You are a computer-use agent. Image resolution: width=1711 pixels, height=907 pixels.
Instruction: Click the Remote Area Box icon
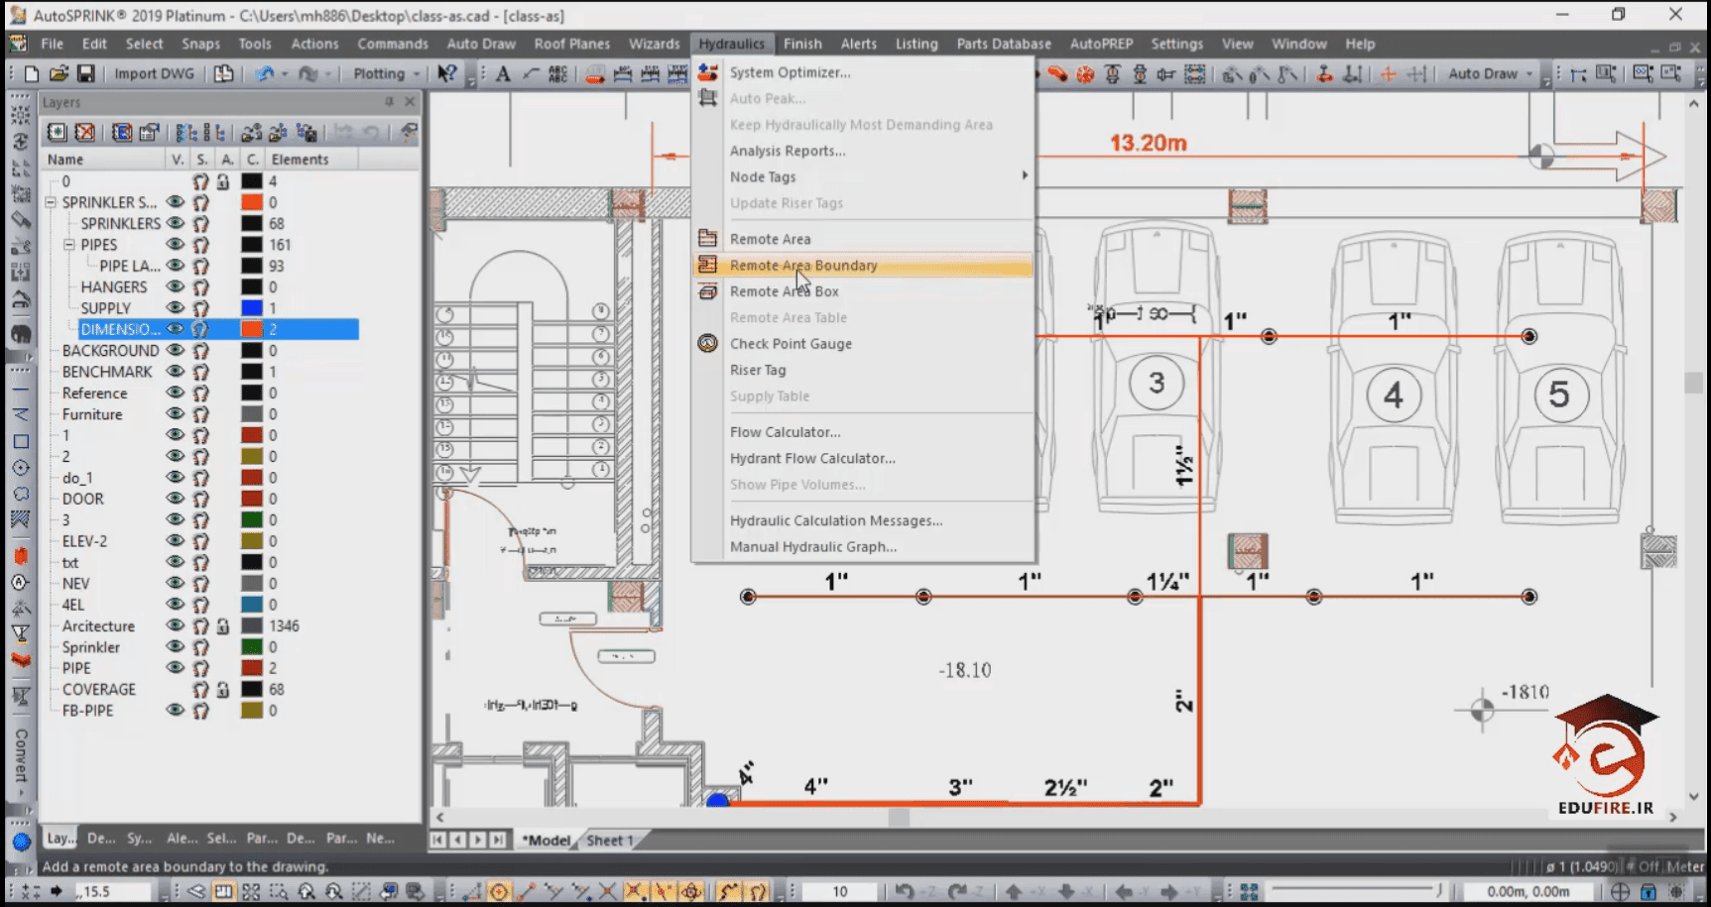(x=707, y=291)
